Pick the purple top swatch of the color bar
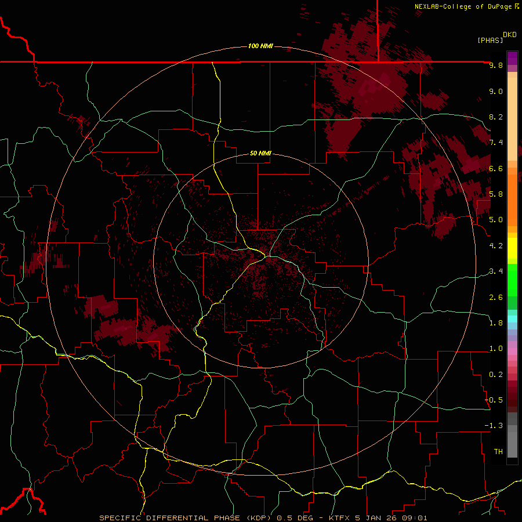Image resolution: width=522 pixels, height=522 pixels. 512,58
